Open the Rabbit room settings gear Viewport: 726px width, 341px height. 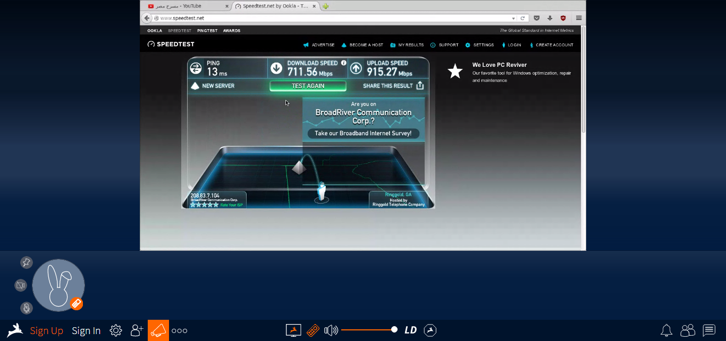click(x=116, y=330)
